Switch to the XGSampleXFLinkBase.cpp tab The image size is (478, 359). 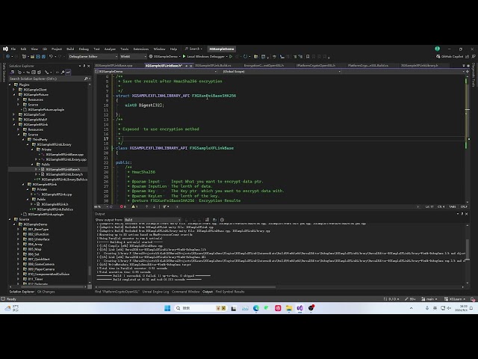(x=114, y=66)
